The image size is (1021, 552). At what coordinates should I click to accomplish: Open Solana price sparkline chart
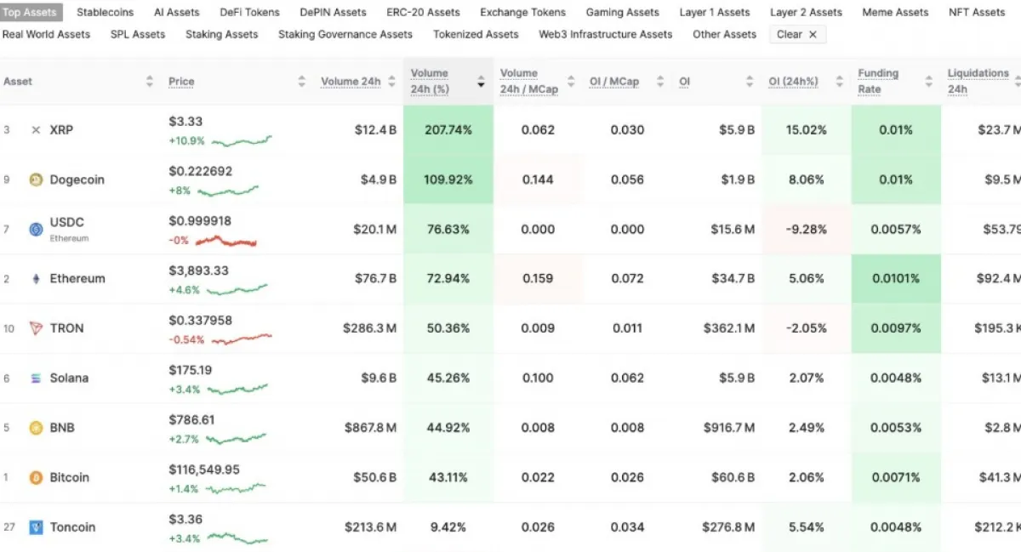(x=237, y=389)
